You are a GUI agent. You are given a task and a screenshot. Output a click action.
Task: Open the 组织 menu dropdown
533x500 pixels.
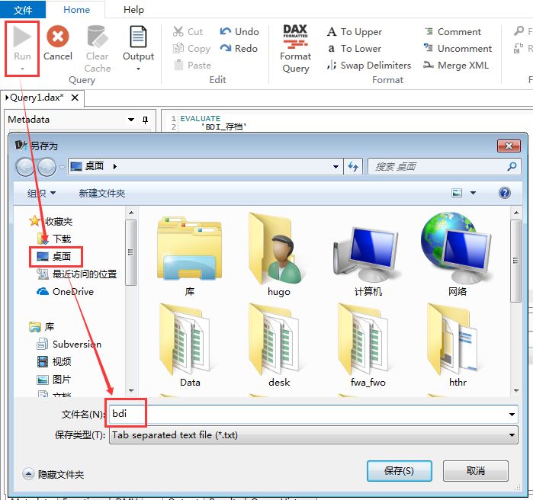click(x=41, y=194)
